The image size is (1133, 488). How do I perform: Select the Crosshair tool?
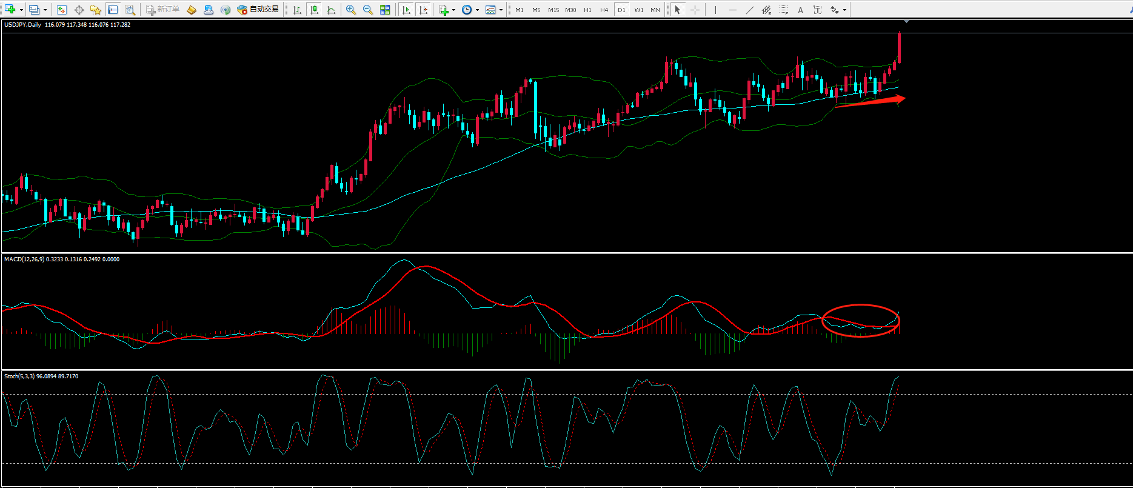pyautogui.click(x=695, y=10)
